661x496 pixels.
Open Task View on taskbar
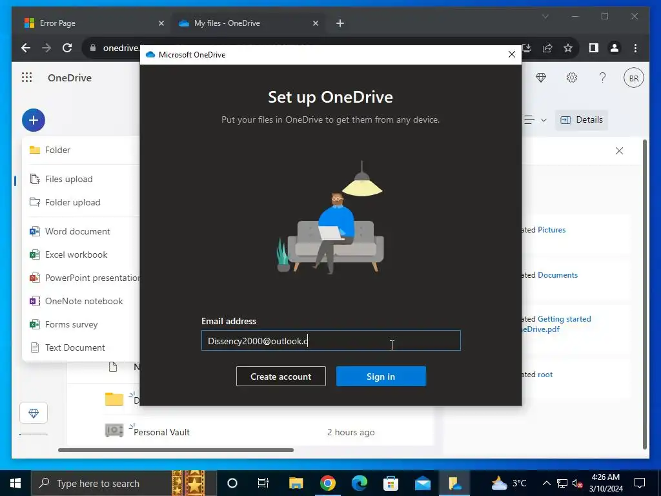point(263,483)
